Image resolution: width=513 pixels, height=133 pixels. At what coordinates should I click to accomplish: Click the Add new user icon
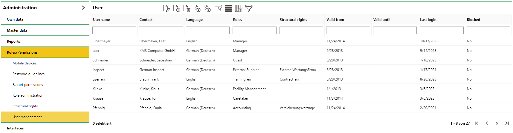tap(176, 8)
